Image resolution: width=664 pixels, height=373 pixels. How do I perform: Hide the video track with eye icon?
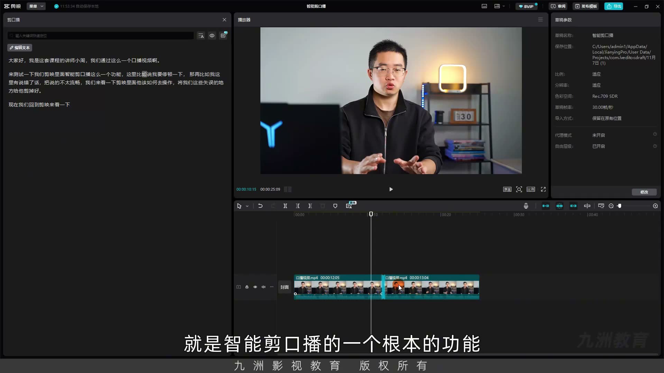pos(255,287)
